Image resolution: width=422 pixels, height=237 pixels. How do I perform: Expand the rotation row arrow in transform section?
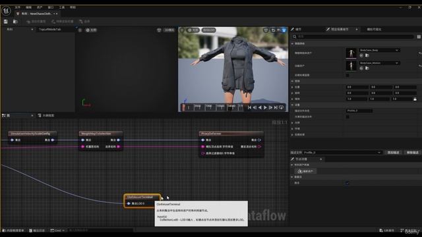pyautogui.click(x=292, y=93)
